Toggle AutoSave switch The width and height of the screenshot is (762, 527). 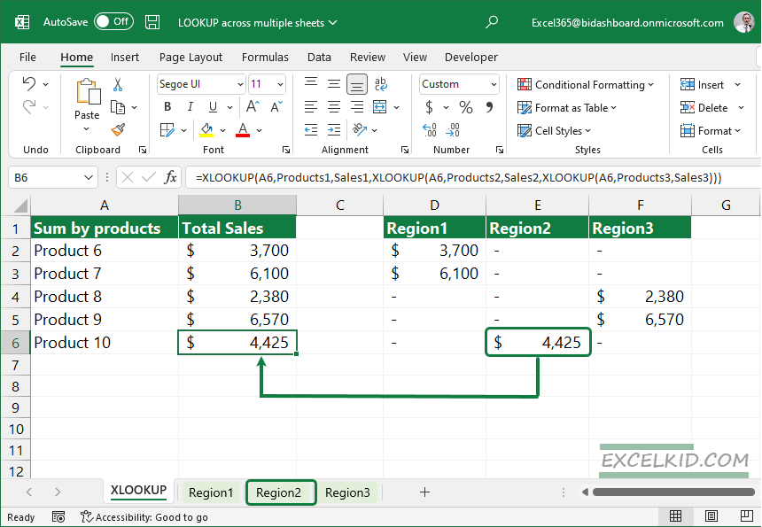coord(113,22)
